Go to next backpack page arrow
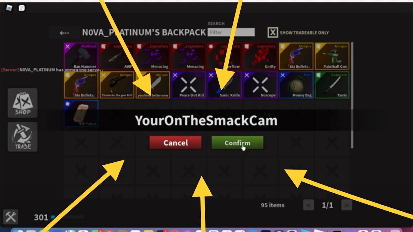The height and width of the screenshot is (232, 413). (x=347, y=205)
